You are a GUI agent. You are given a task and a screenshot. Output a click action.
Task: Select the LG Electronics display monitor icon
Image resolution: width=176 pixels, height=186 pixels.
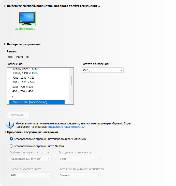pos(27,19)
